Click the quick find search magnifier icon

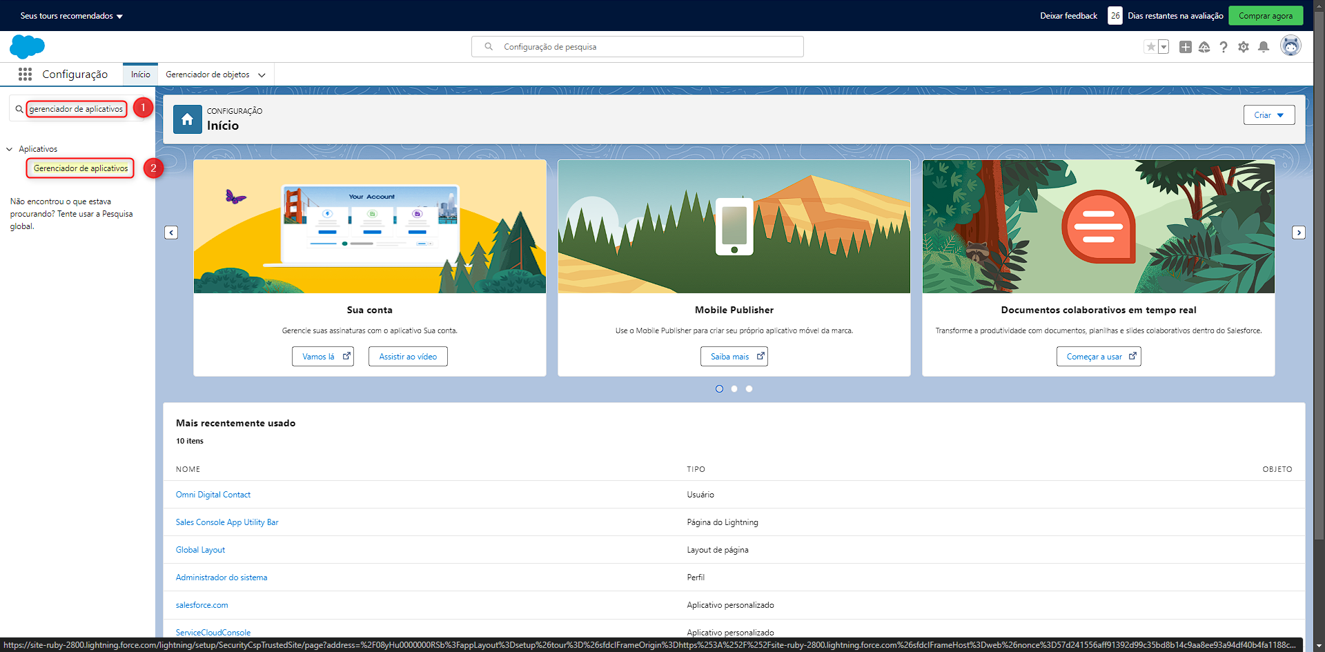click(x=19, y=109)
